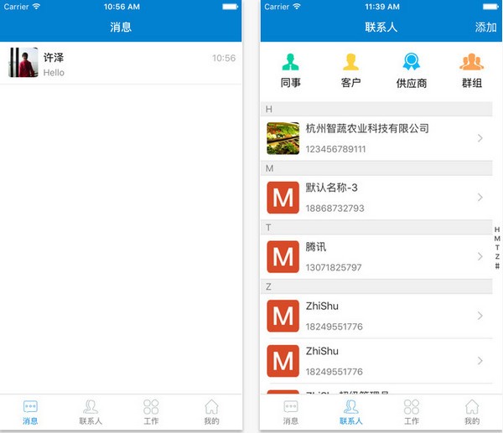
Task: Jump to H in the index bar
Action: (x=497, y=229)
